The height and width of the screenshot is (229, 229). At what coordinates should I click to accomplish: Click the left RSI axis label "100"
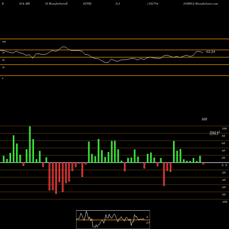point(4,42)
